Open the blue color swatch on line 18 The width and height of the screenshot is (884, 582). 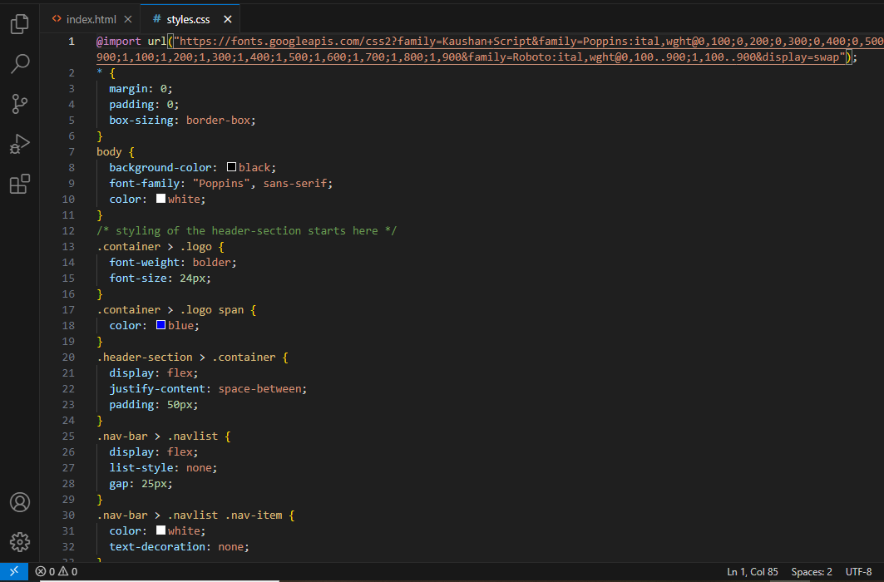click(x=161, y=324)
